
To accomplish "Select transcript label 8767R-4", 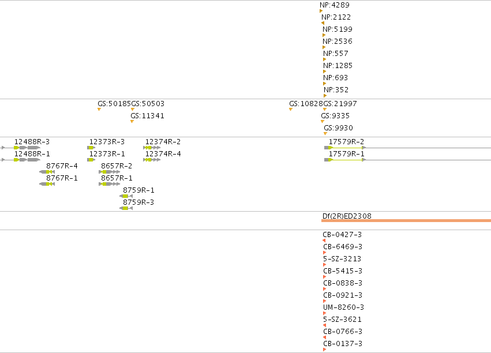I will (x=62, y=166).
